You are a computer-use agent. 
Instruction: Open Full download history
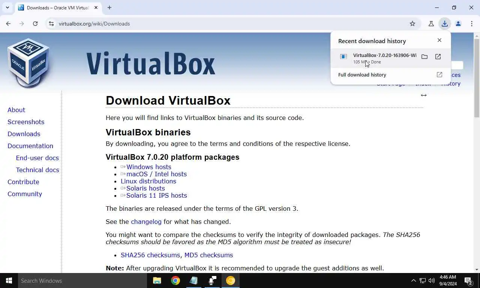(390, 75)
